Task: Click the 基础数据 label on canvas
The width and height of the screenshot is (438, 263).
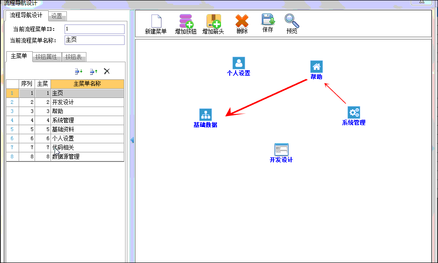Action: pyautogui.click(x=205, y=125)
